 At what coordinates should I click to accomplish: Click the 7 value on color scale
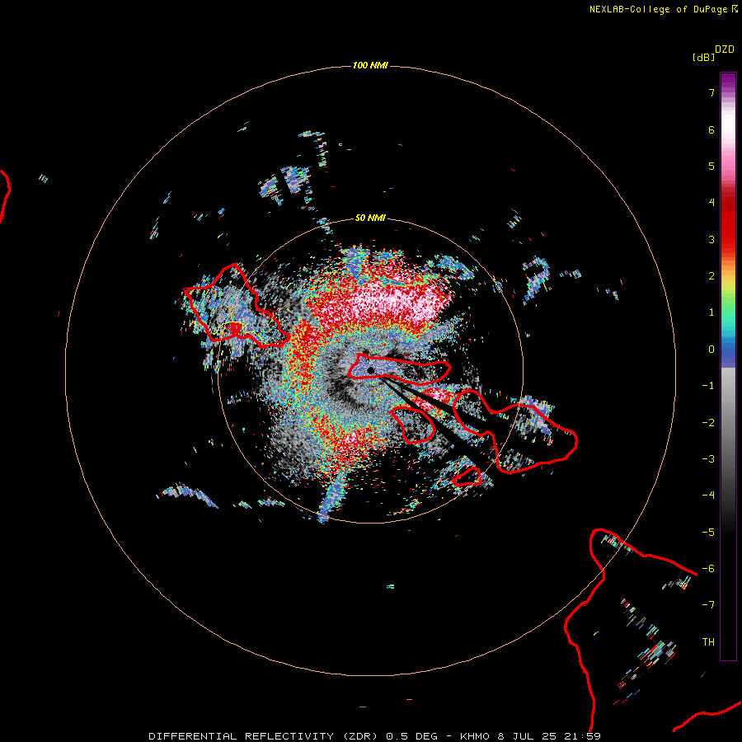(x=711, y=92)
